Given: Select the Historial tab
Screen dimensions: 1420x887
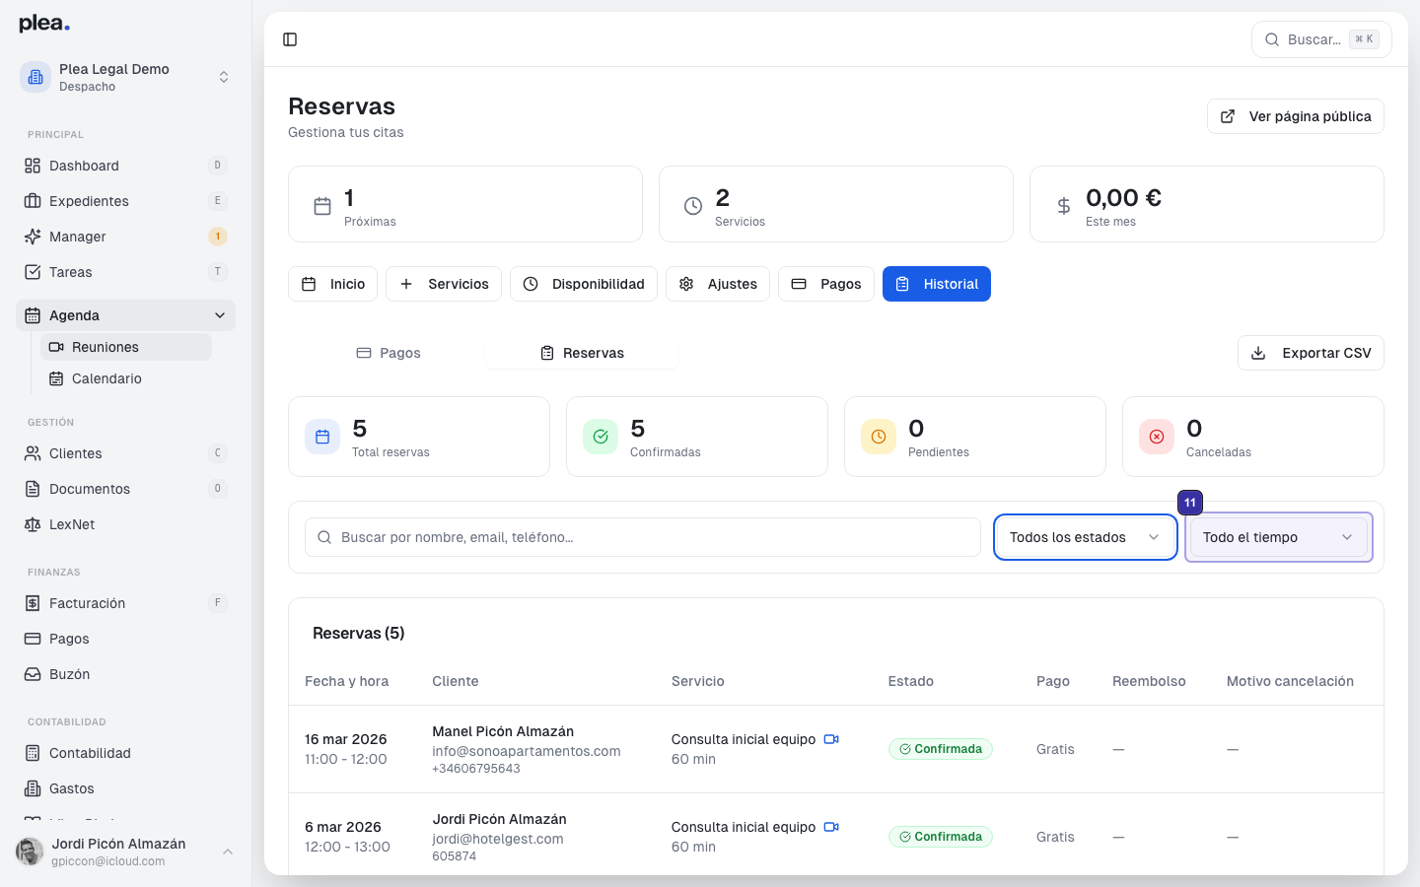Looking at the screenshot, I should click(937, 284).
